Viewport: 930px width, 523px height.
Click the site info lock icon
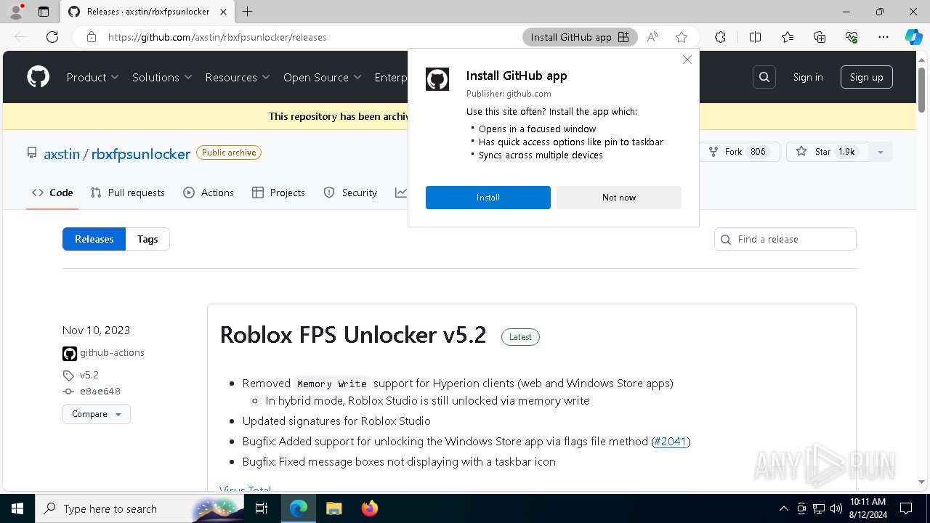(92, 37)
